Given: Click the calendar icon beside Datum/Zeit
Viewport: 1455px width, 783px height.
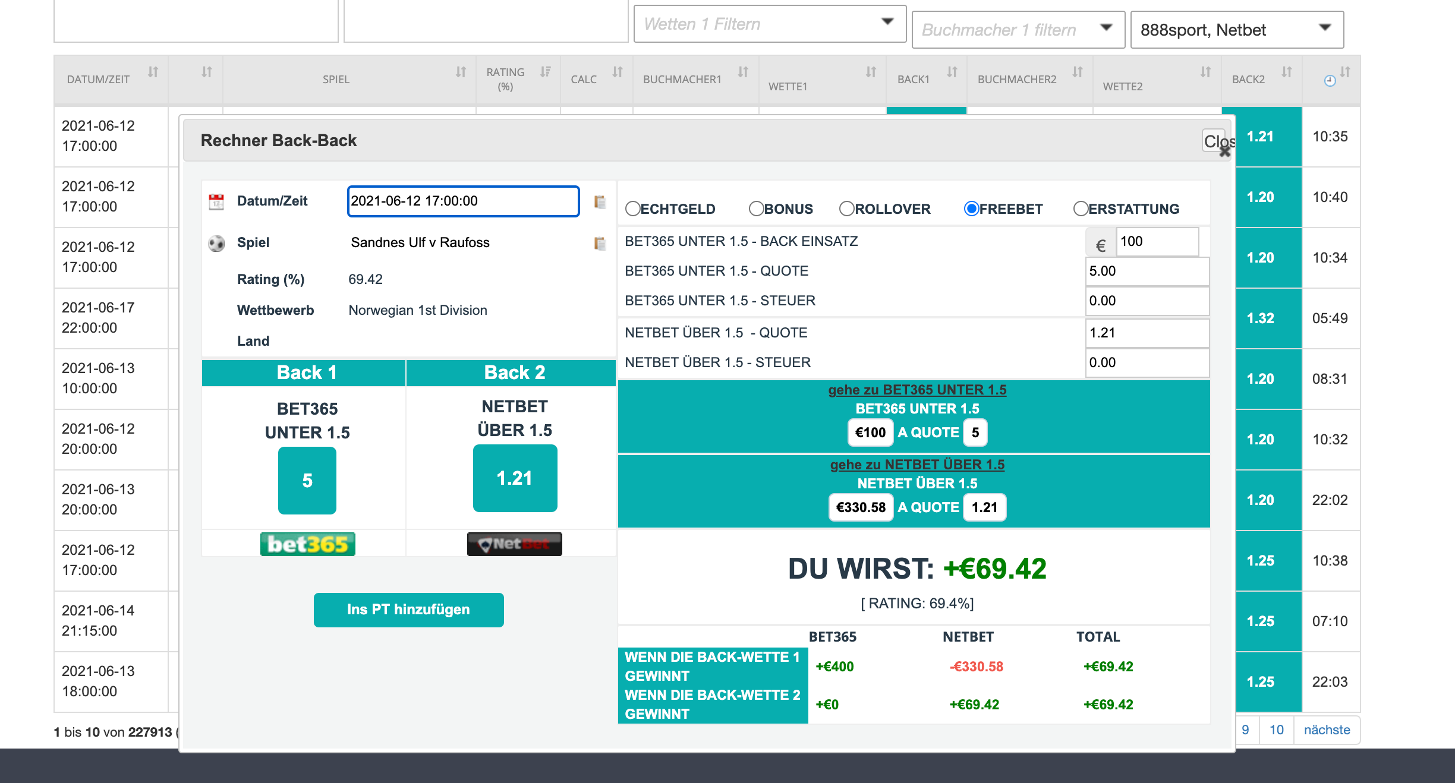Looking at the screenshot, I should tap(216, 201).
